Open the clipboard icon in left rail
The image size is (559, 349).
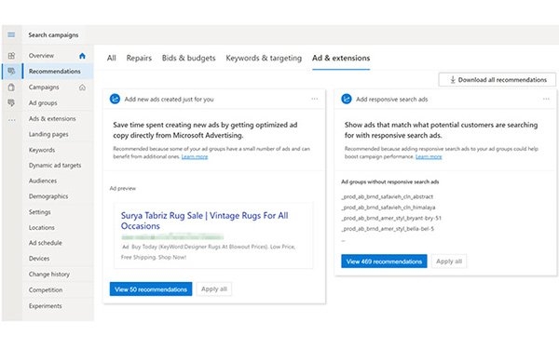click(11, 87)
